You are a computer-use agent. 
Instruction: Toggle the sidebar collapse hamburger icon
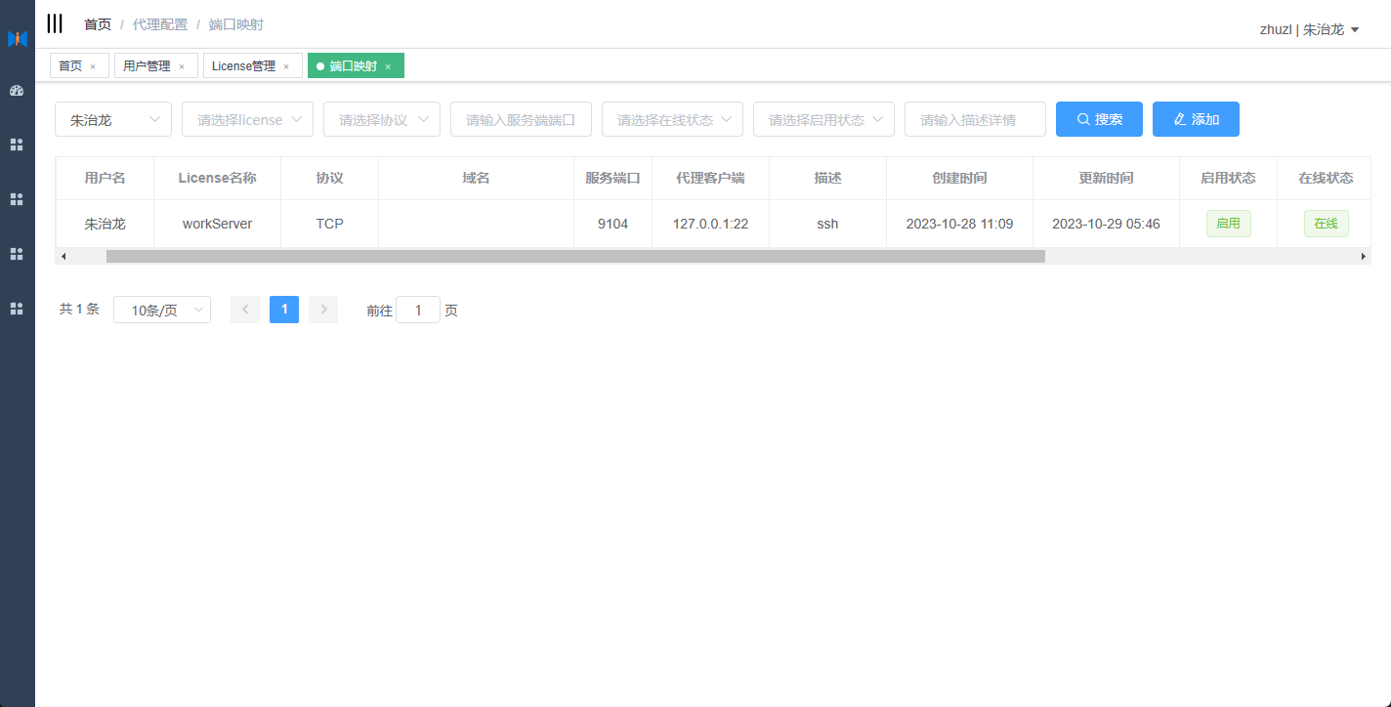(55, 23)
